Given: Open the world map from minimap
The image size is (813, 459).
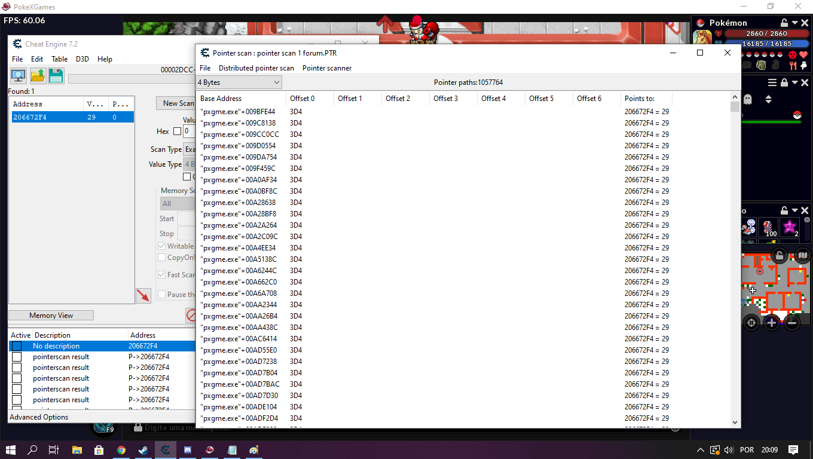Looking at the screenshot, I should pos(802,256).
